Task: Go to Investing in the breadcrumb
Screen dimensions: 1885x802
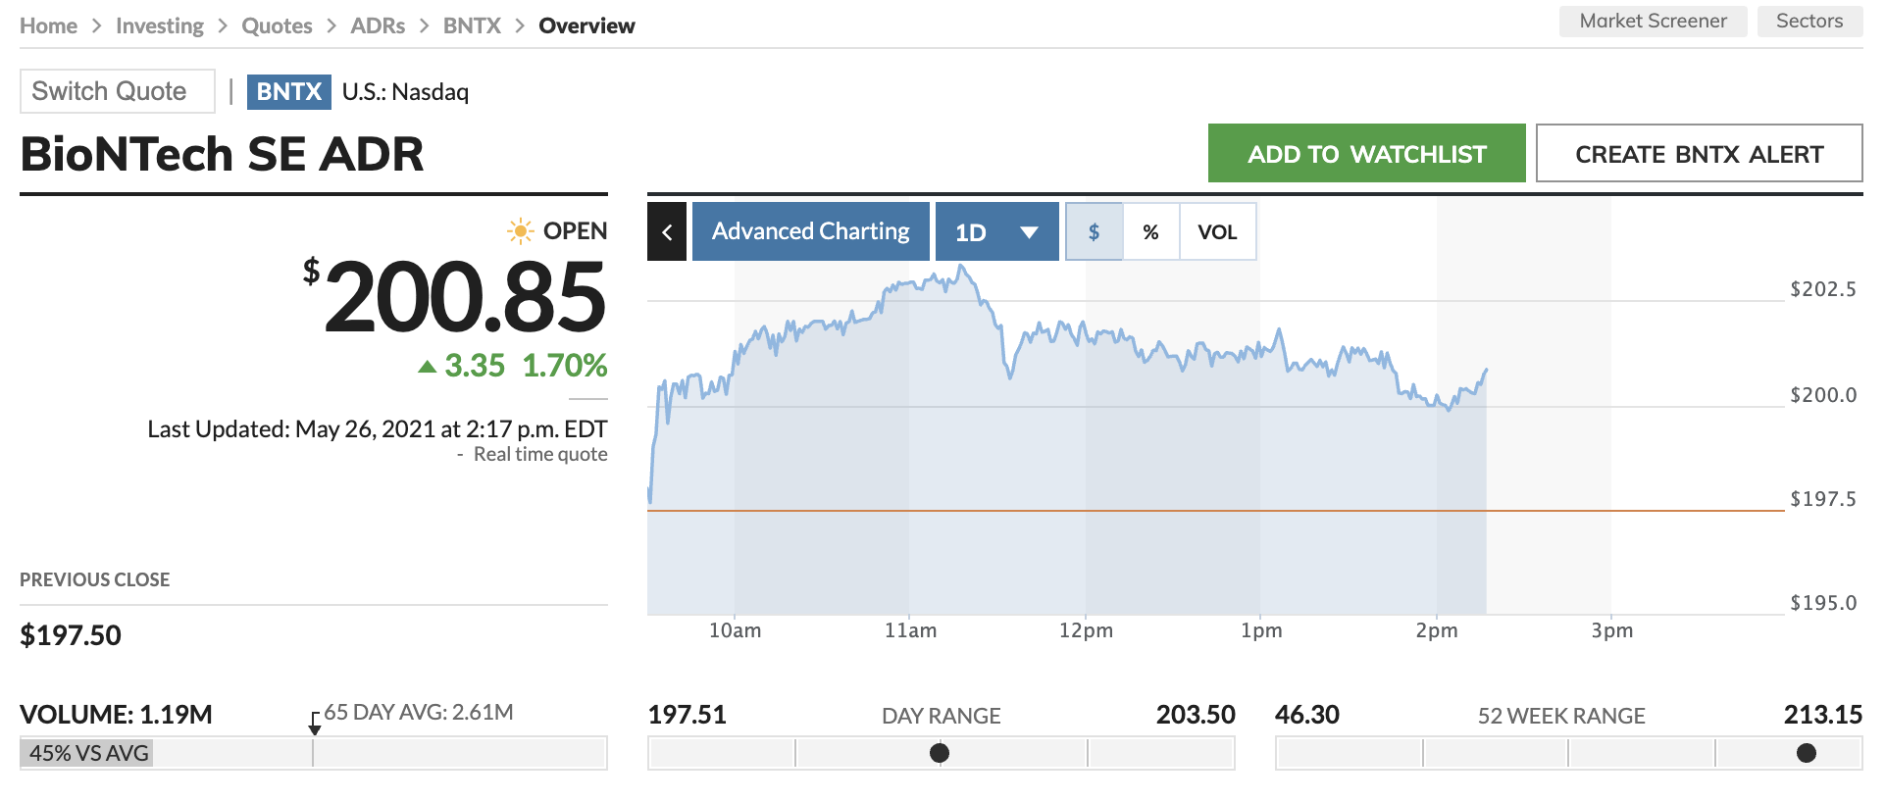Action: click(160, 26)
